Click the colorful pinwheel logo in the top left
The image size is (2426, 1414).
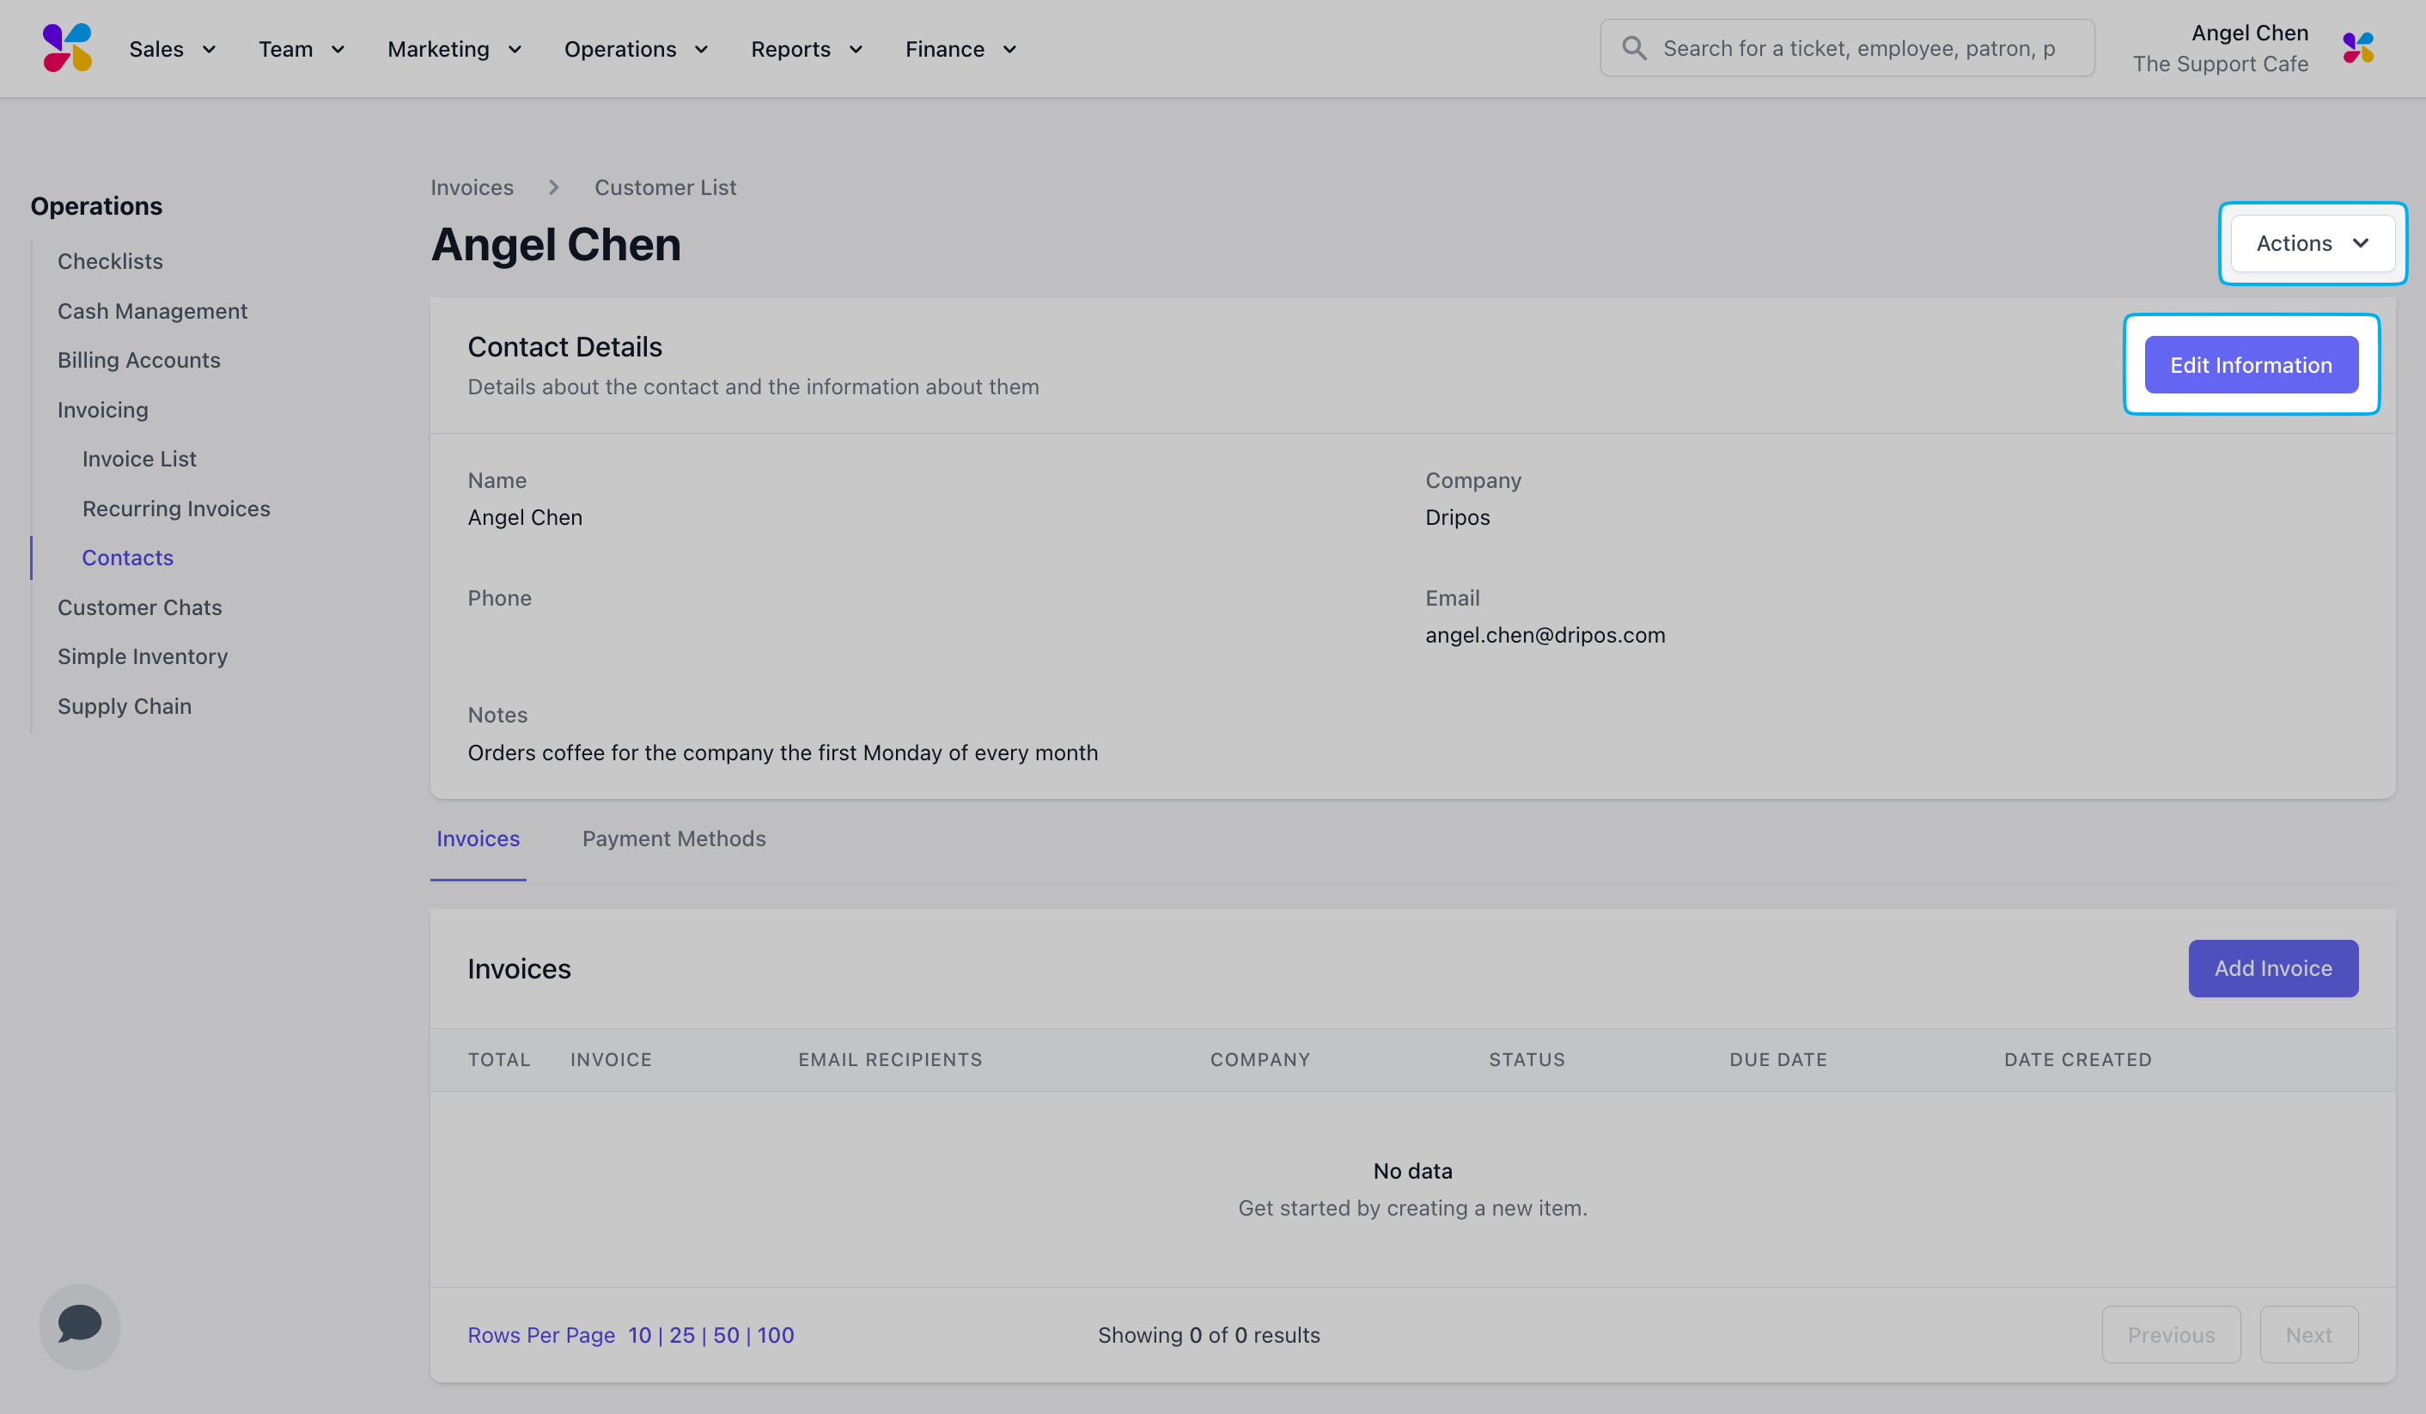[67, 48]
